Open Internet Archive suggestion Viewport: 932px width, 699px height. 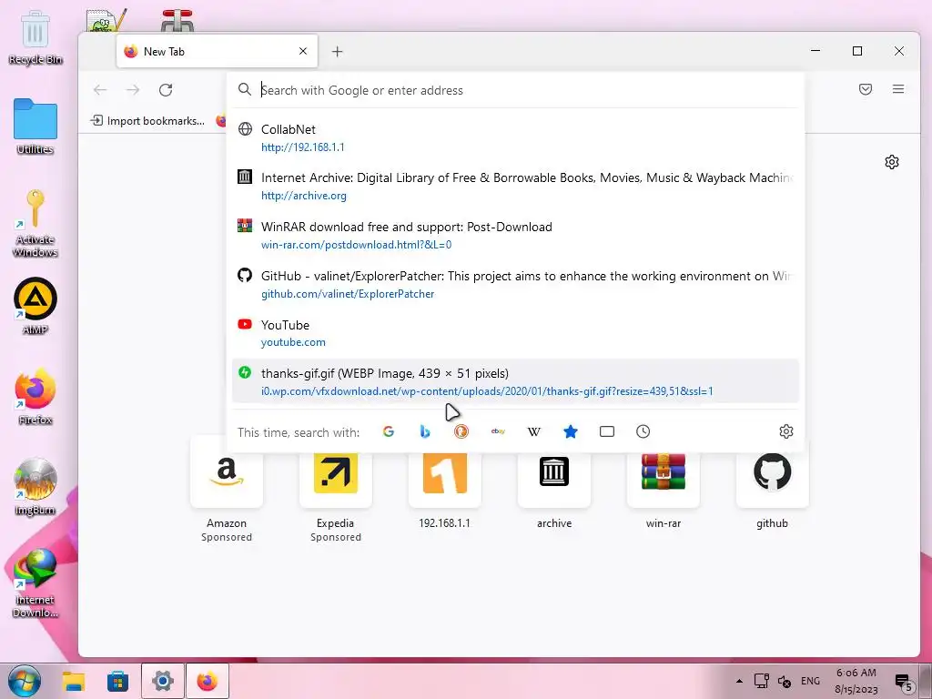(515, 187)
